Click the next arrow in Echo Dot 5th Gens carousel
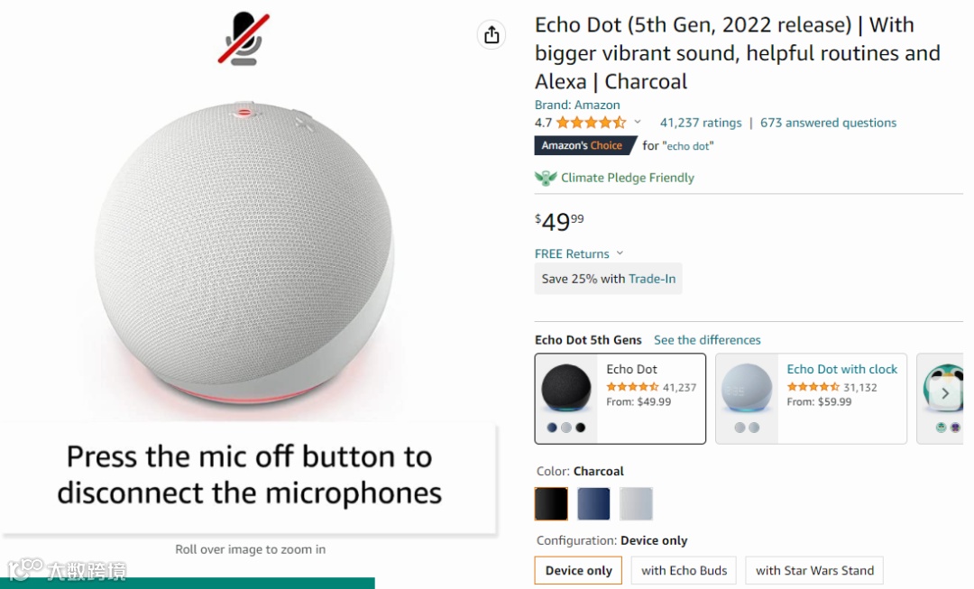974x589 pixels. click(945, 393)
